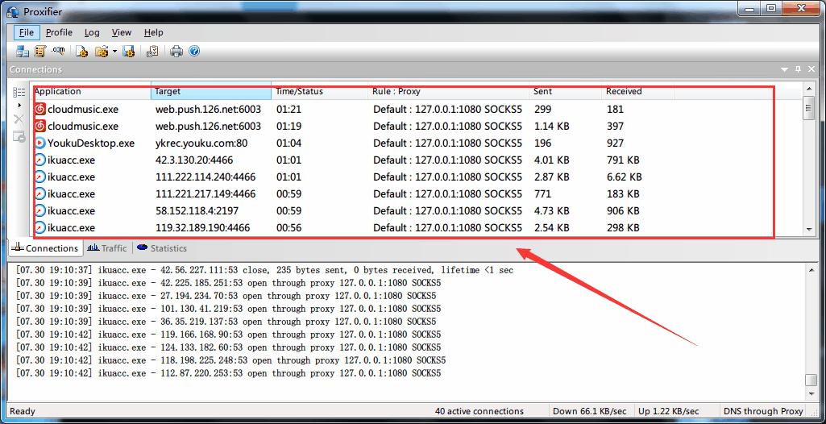Select target ykrec.youku.com:80
The height and width of the screenshot is (424, 826).
[201, 143]
